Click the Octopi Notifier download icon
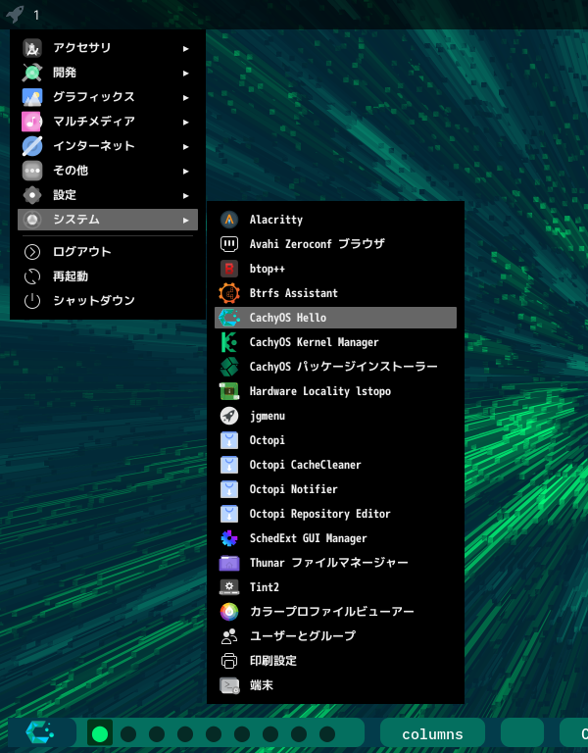 pos(229,489)
